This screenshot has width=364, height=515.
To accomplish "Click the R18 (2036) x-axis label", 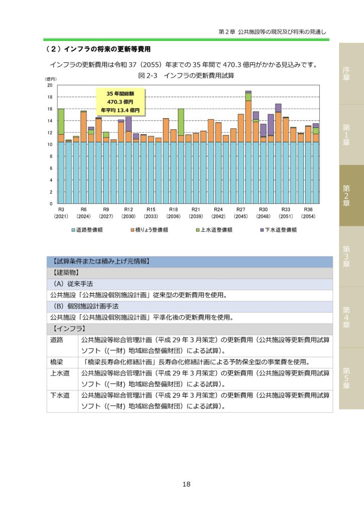I will point(173,212).
